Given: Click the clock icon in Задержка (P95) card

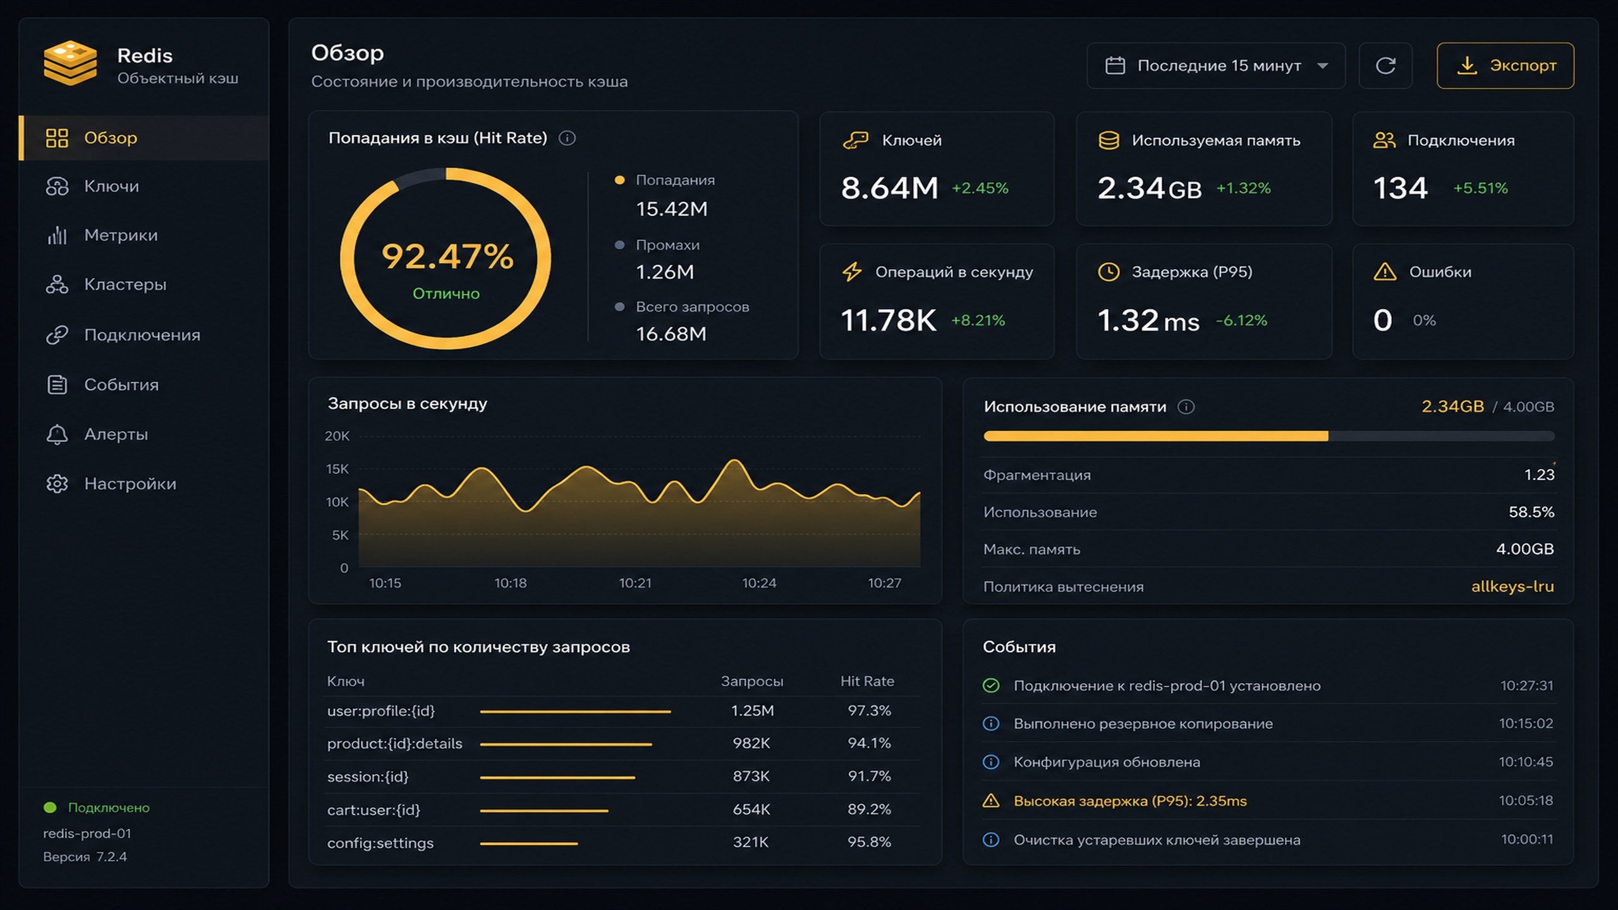Looking at the screenshot, I should tap(1109, 272).
